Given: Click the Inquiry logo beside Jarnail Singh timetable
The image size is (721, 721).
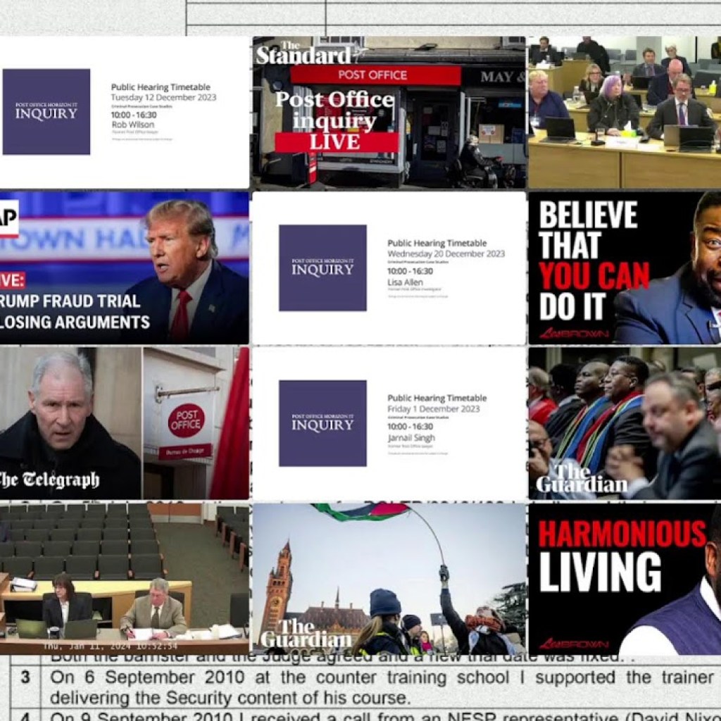Looking at the screenshot, I should [x=322, y=423].
